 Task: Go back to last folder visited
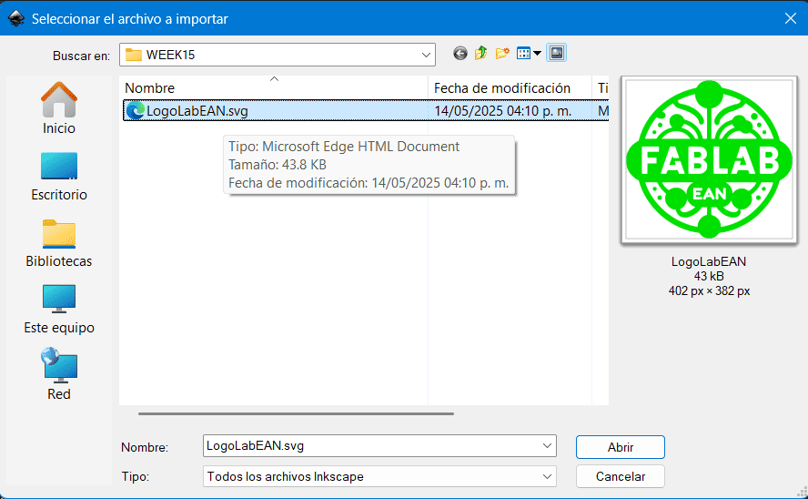pos(460,53)
